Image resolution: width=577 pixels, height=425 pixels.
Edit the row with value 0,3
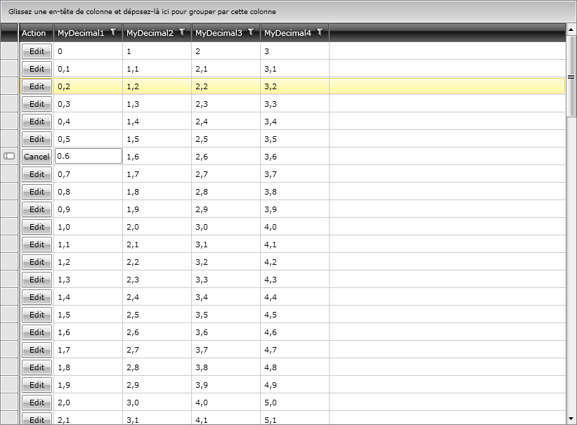tap(37, 104)
